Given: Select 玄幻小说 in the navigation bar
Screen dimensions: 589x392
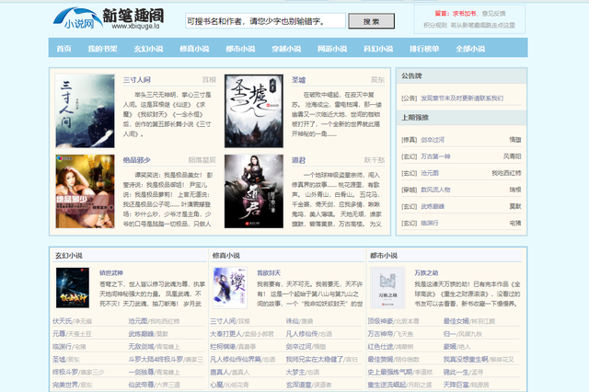Looking at the screenshot, I should point(149,49).
